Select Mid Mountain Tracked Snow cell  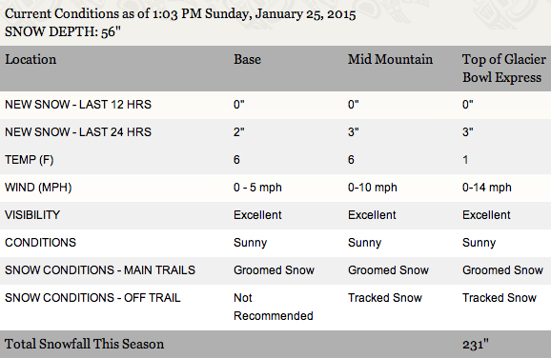[x=385, y=298]
